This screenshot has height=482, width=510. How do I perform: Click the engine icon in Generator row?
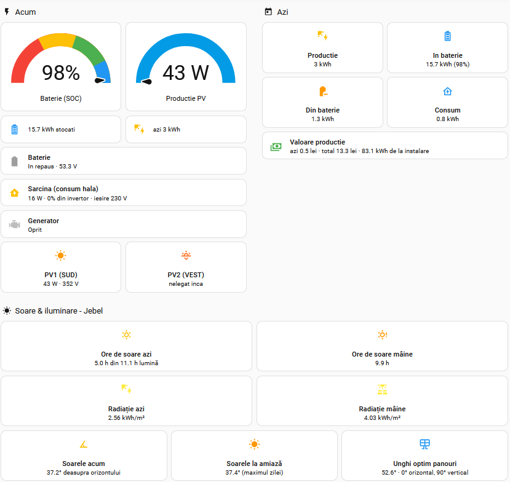pyautogui.click(x=15, y=224)
